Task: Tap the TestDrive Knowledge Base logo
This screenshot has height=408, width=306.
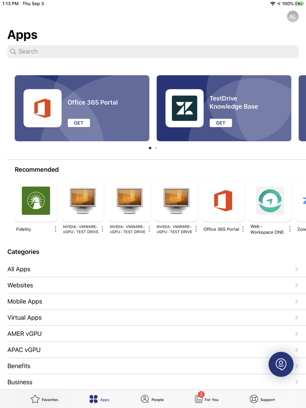Action: (x=184, y=108)
